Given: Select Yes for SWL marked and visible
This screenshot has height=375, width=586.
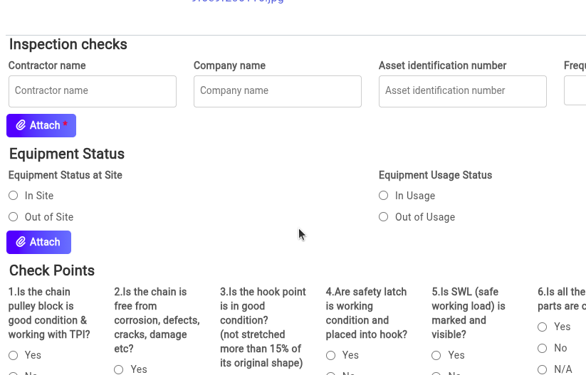Looking at the screenshot, I should (436, 355).
